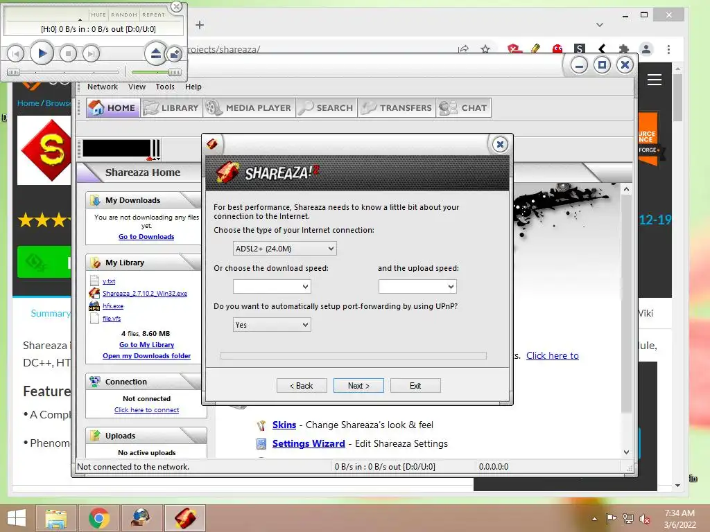This screenshot has width=710, height=532.
Task: Click the hfs.exe file icon
Action: click(94, 306)
